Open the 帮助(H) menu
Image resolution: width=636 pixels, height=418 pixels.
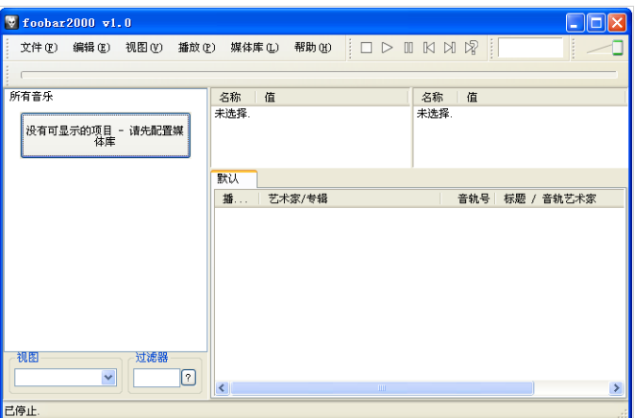pyautogui.click(x=313, y=48)
